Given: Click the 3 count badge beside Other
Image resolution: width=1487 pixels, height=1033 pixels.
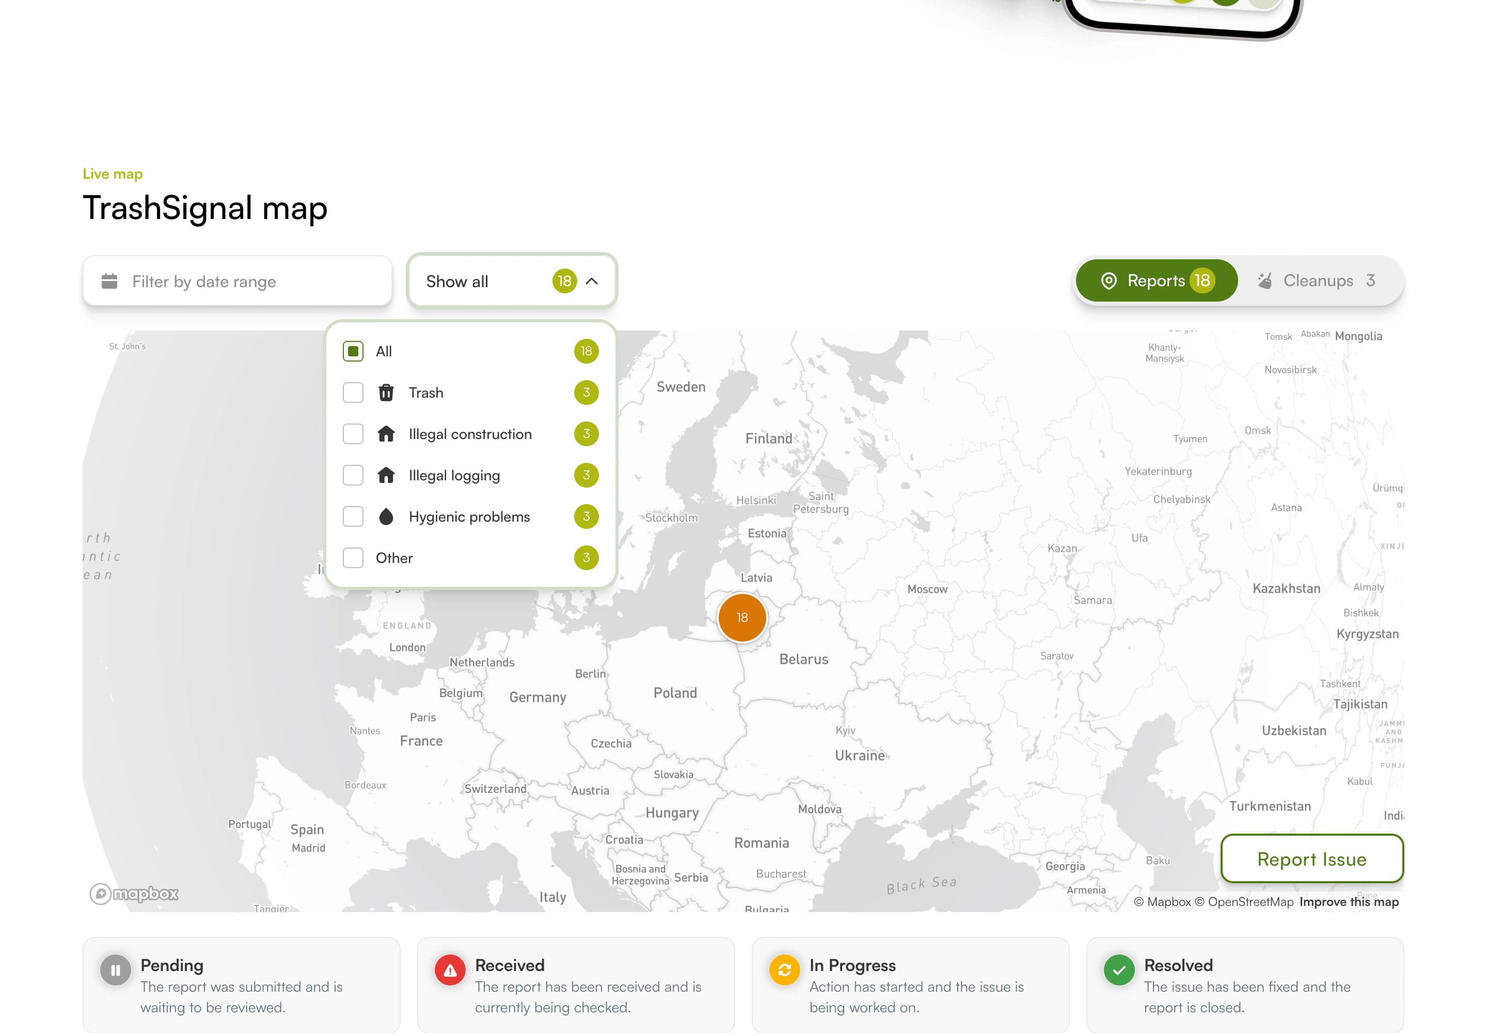Looking at the screenshot, I should click(x=586, y=558).
